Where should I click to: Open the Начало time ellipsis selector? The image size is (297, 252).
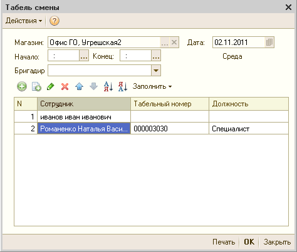[x=84, y=56]
